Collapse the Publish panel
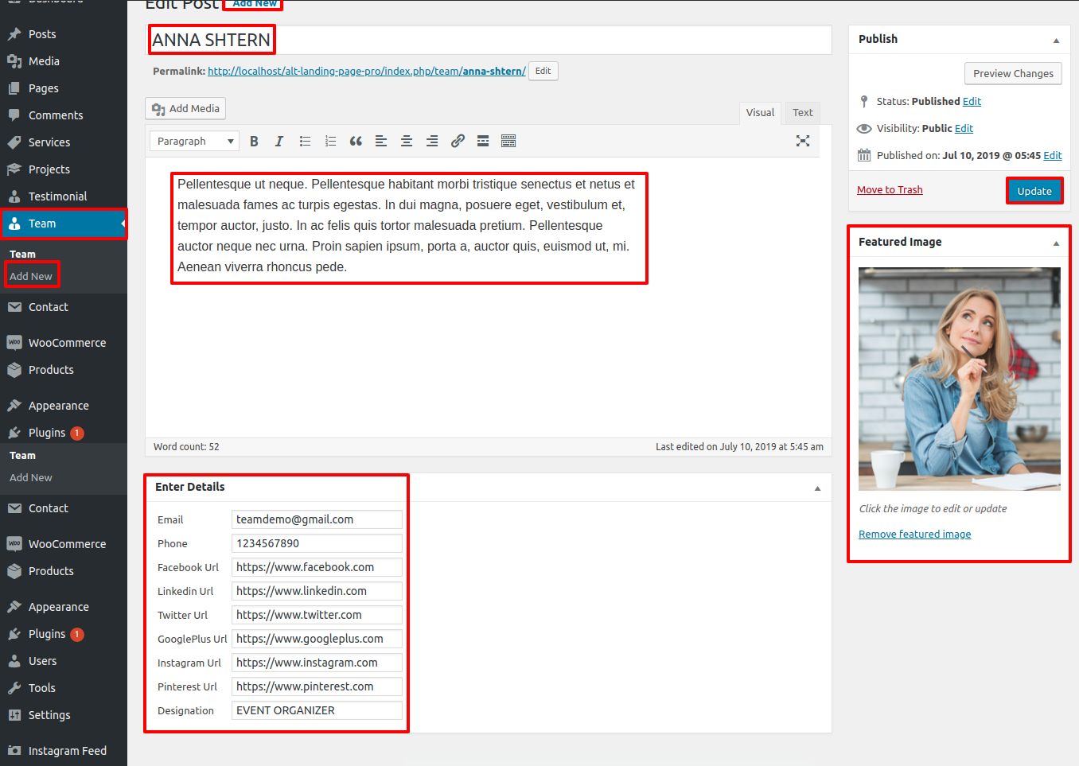The width and height of the screenshot is (1079, 766). coord(1056,40)
